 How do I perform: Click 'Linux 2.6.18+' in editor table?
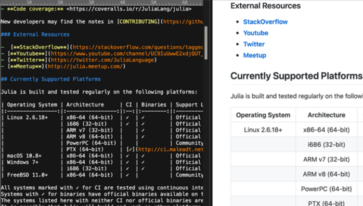27,117
